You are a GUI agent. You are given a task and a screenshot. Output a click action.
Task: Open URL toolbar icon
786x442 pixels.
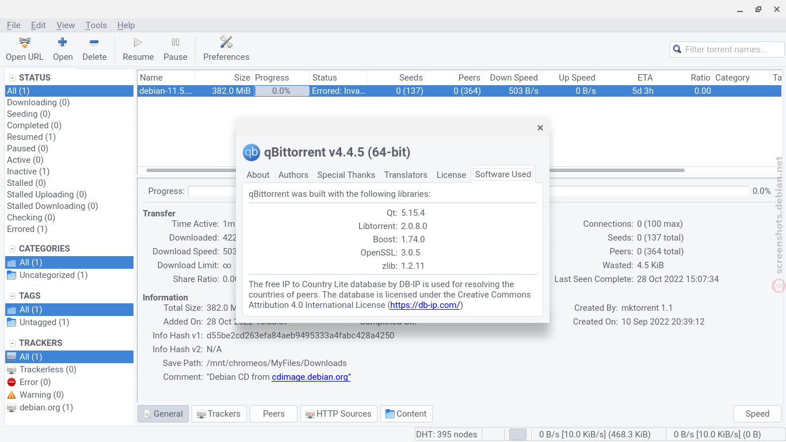(25, 42)
